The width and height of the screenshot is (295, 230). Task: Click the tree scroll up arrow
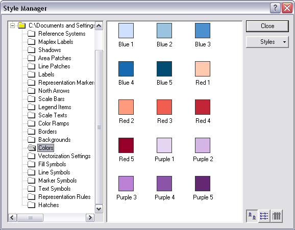pos(99,26)
